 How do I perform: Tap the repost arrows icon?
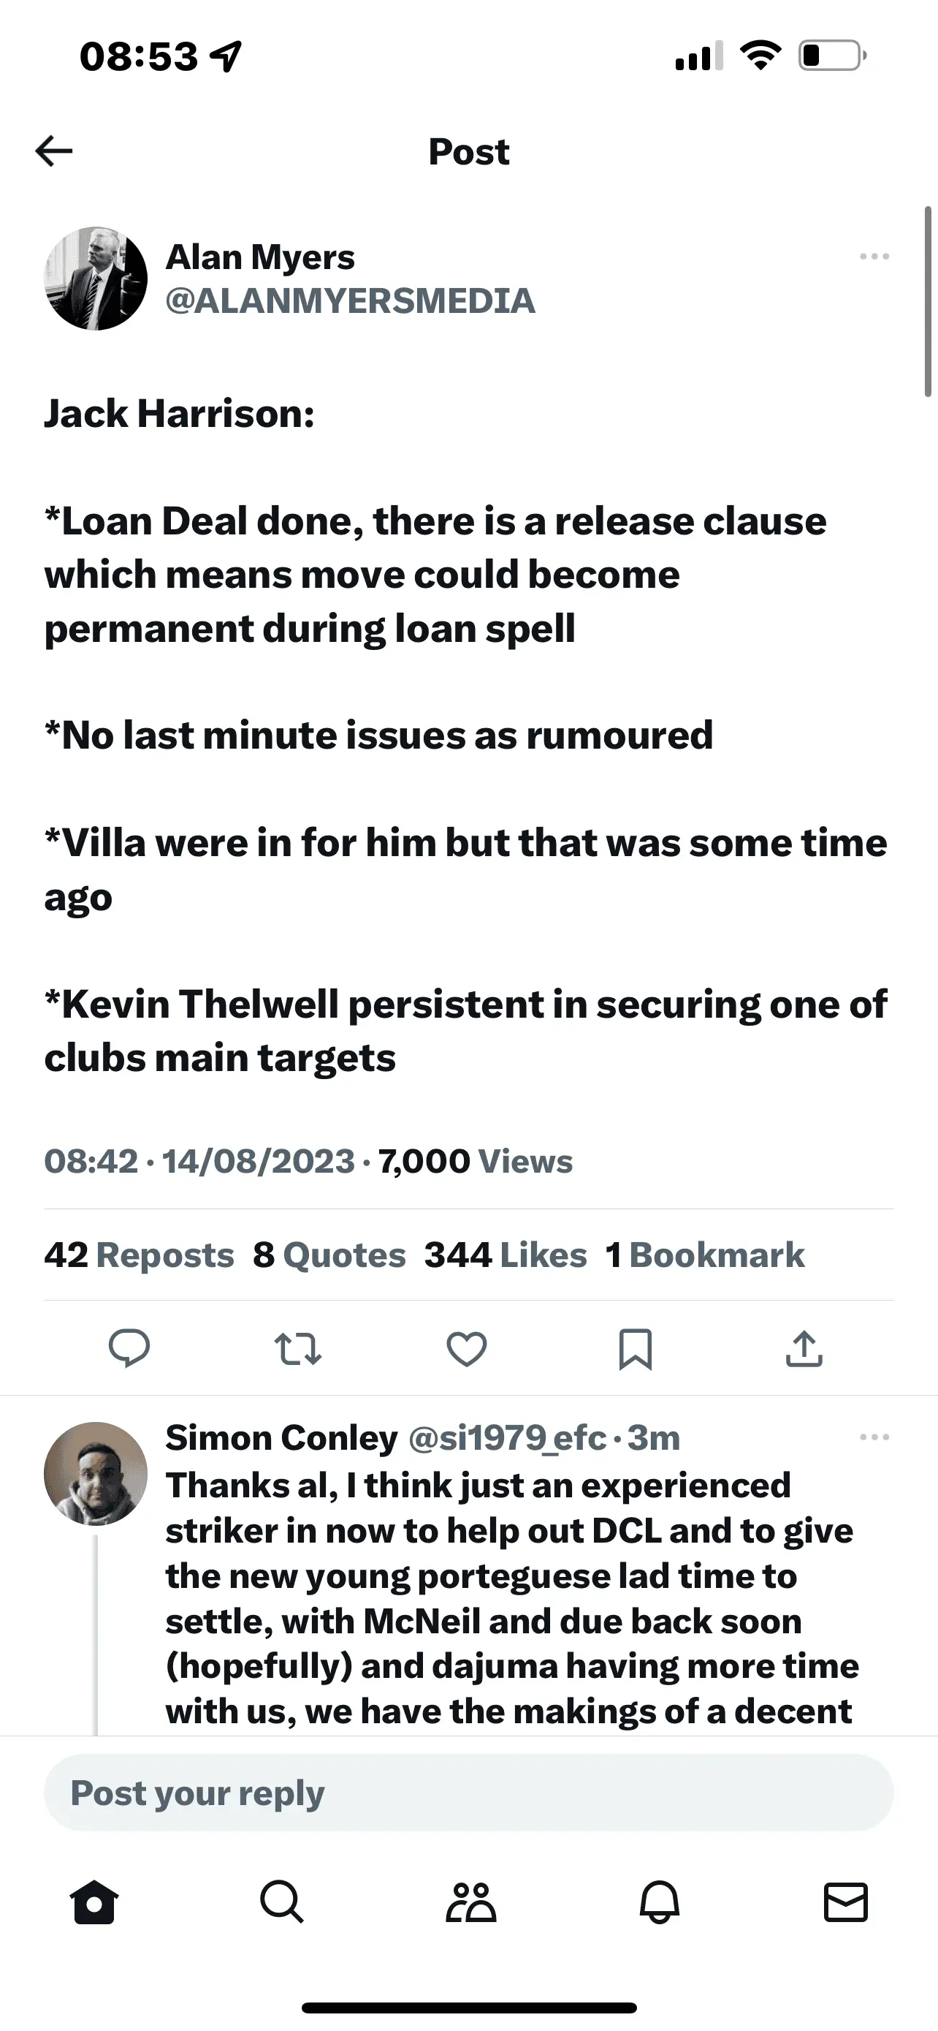[x=298, y=1348]
